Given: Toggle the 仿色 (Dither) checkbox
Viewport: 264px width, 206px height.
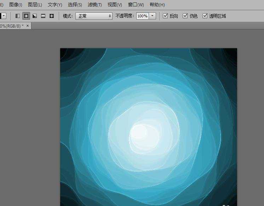Looking at the screenshot, I should (x=185, y=16).
